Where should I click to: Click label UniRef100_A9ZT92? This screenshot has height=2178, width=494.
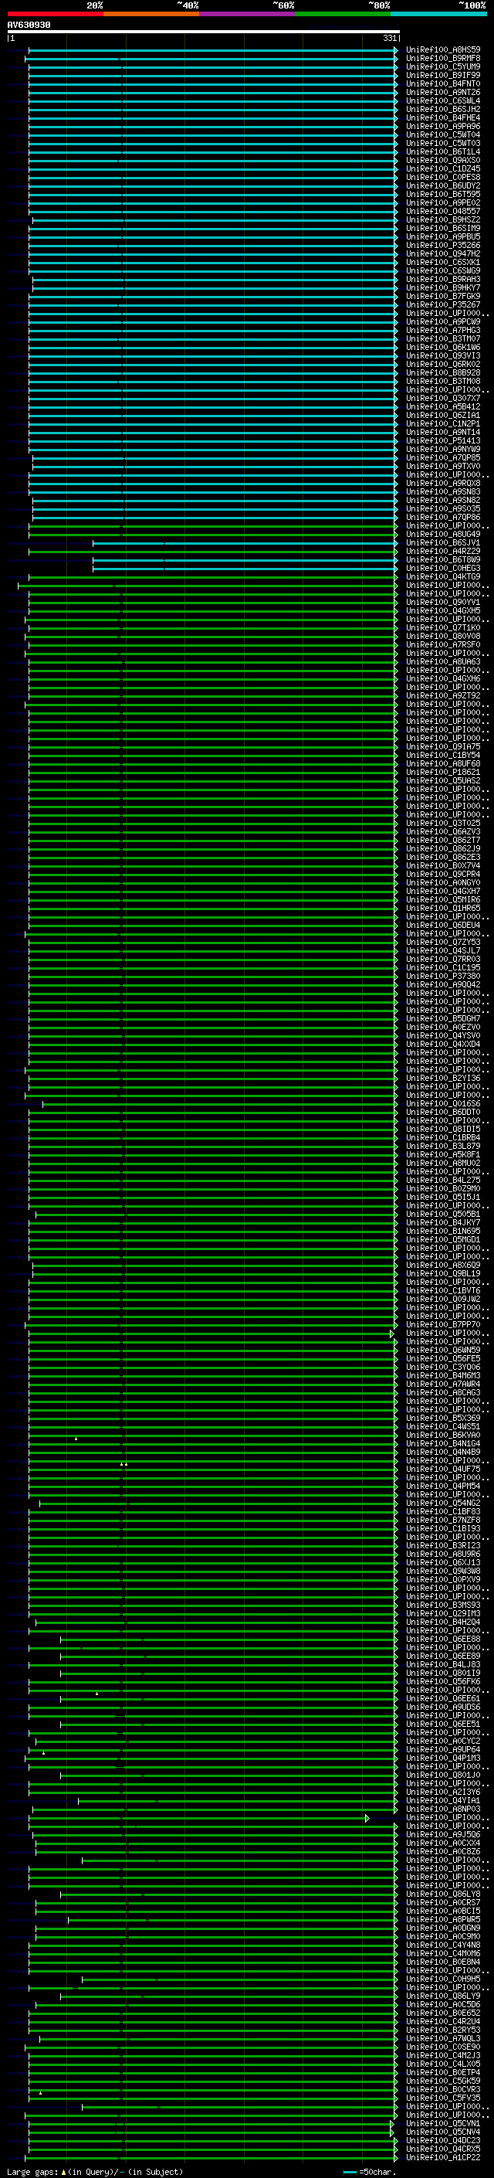pos(442,696)
